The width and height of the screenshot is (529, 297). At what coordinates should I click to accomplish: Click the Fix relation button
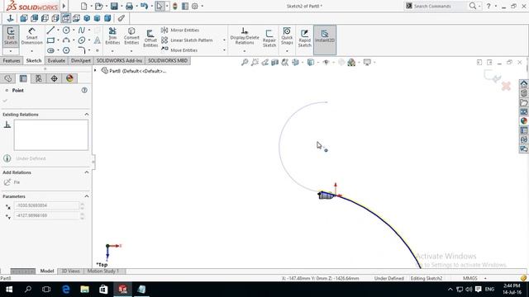(x=12, y=182)
